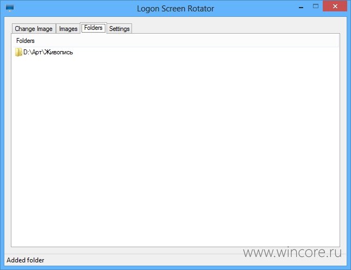
Task: Close the Logon Screen Rotator window
Action: pos(335,7)
